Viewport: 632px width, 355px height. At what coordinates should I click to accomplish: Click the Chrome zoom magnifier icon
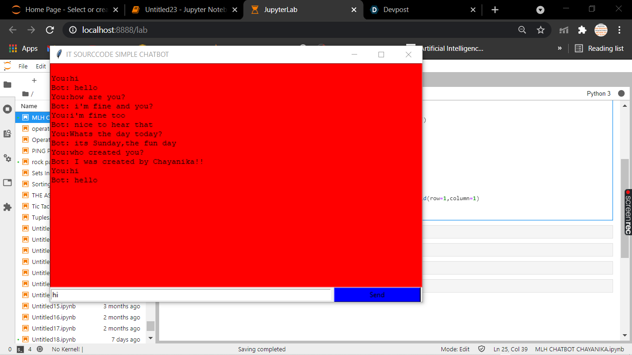point(522,30)
